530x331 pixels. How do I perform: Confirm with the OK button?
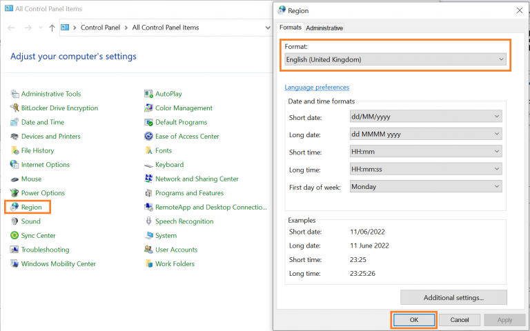(414, 320)
